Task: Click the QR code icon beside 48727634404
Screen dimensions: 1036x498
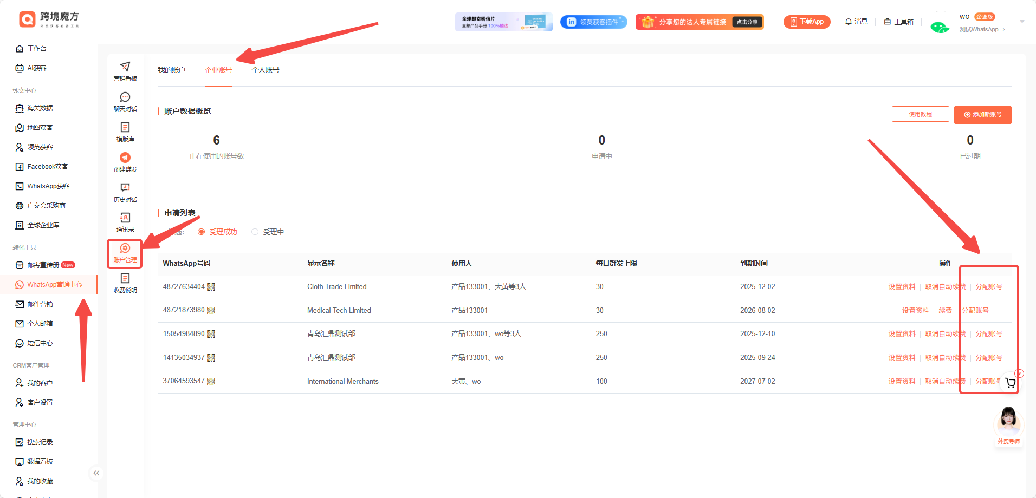Action: pos(211,287)
